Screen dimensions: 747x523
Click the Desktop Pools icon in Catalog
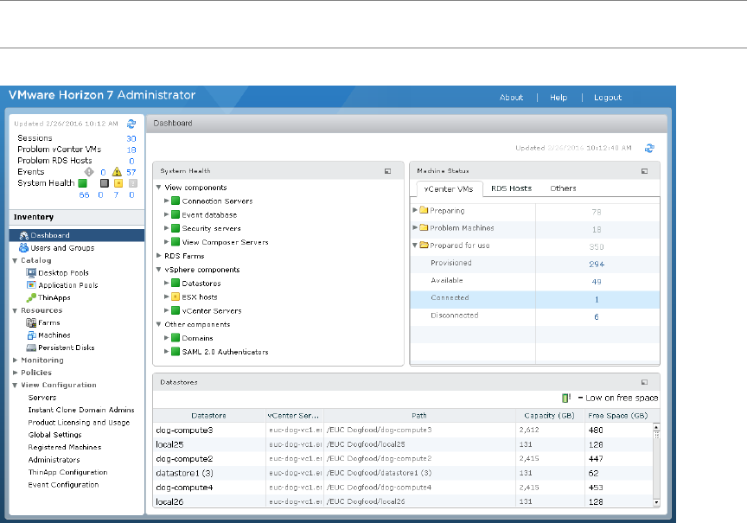(x=31, y=272)
